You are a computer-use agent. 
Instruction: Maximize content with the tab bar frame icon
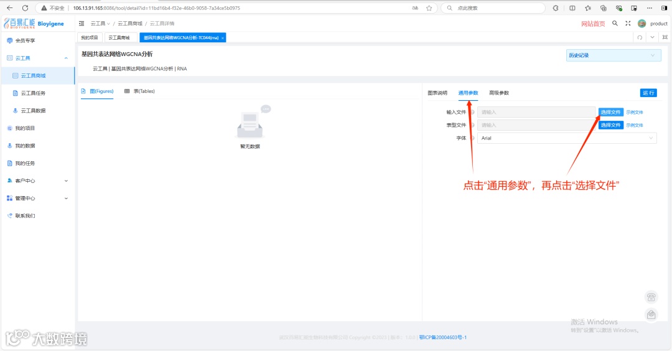(665, 38)
